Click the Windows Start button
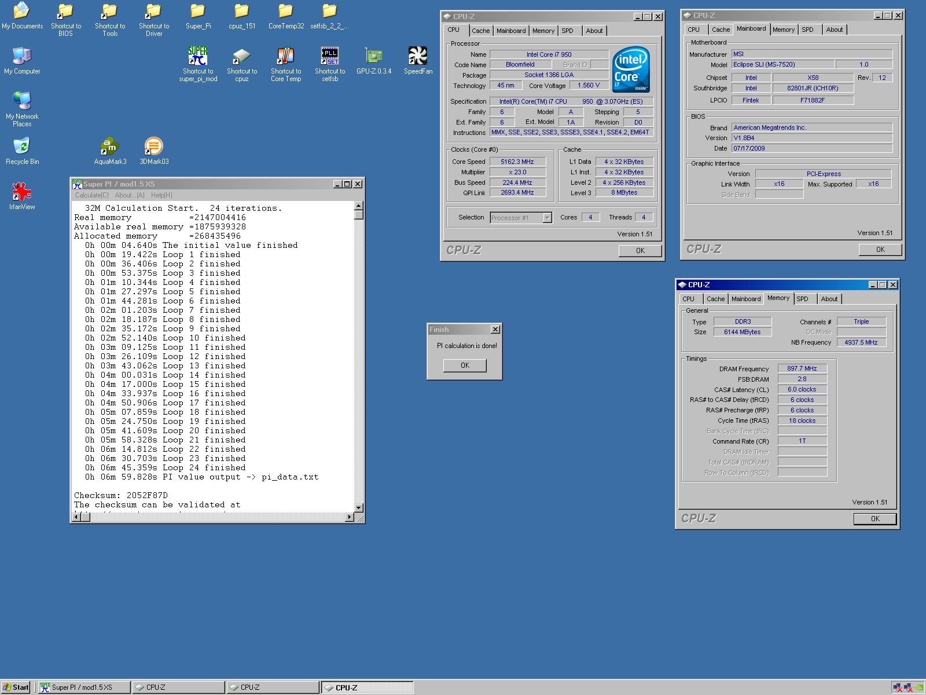926x695 pixels. 16,687
